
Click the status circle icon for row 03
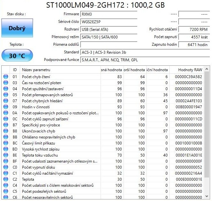point(6,83)
